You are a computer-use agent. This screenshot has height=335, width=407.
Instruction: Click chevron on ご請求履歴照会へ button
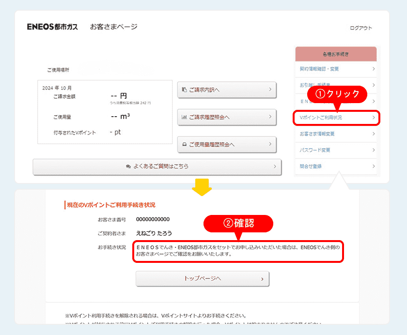point(270,117)
